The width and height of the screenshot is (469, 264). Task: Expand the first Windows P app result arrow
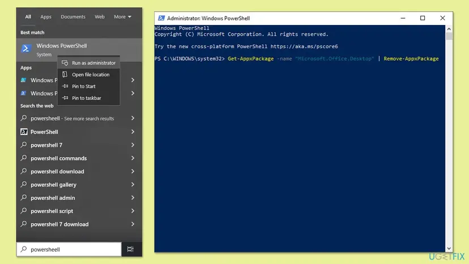[133, 80]
